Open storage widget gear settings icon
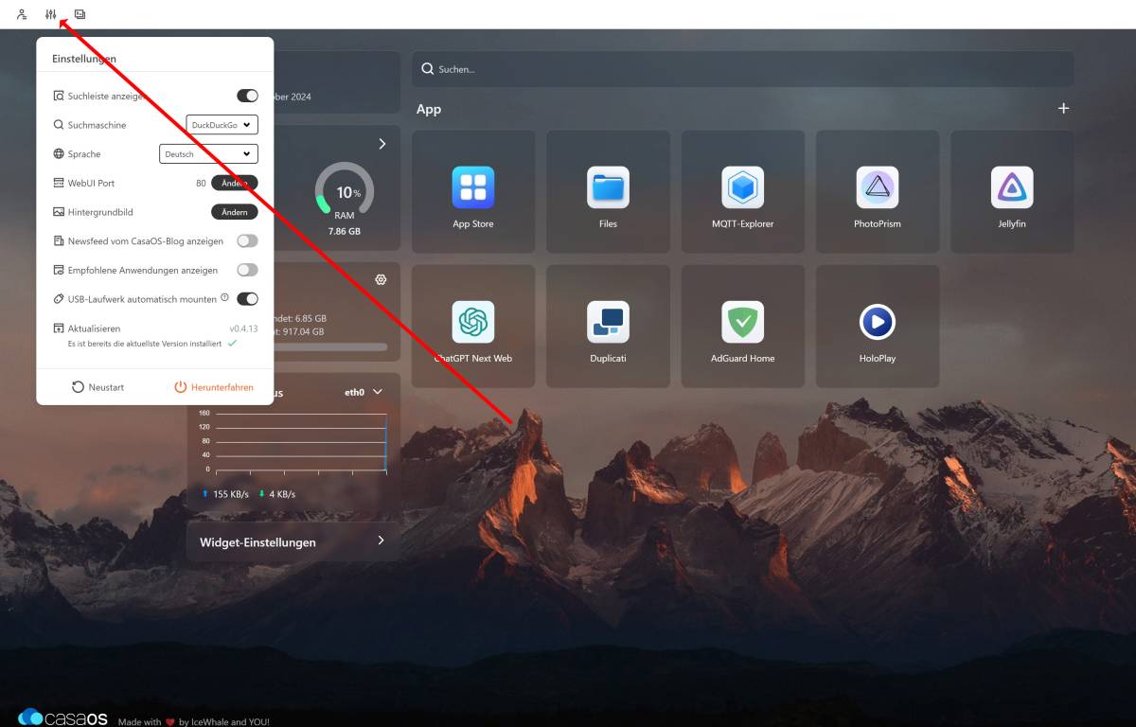 point(381,279)
